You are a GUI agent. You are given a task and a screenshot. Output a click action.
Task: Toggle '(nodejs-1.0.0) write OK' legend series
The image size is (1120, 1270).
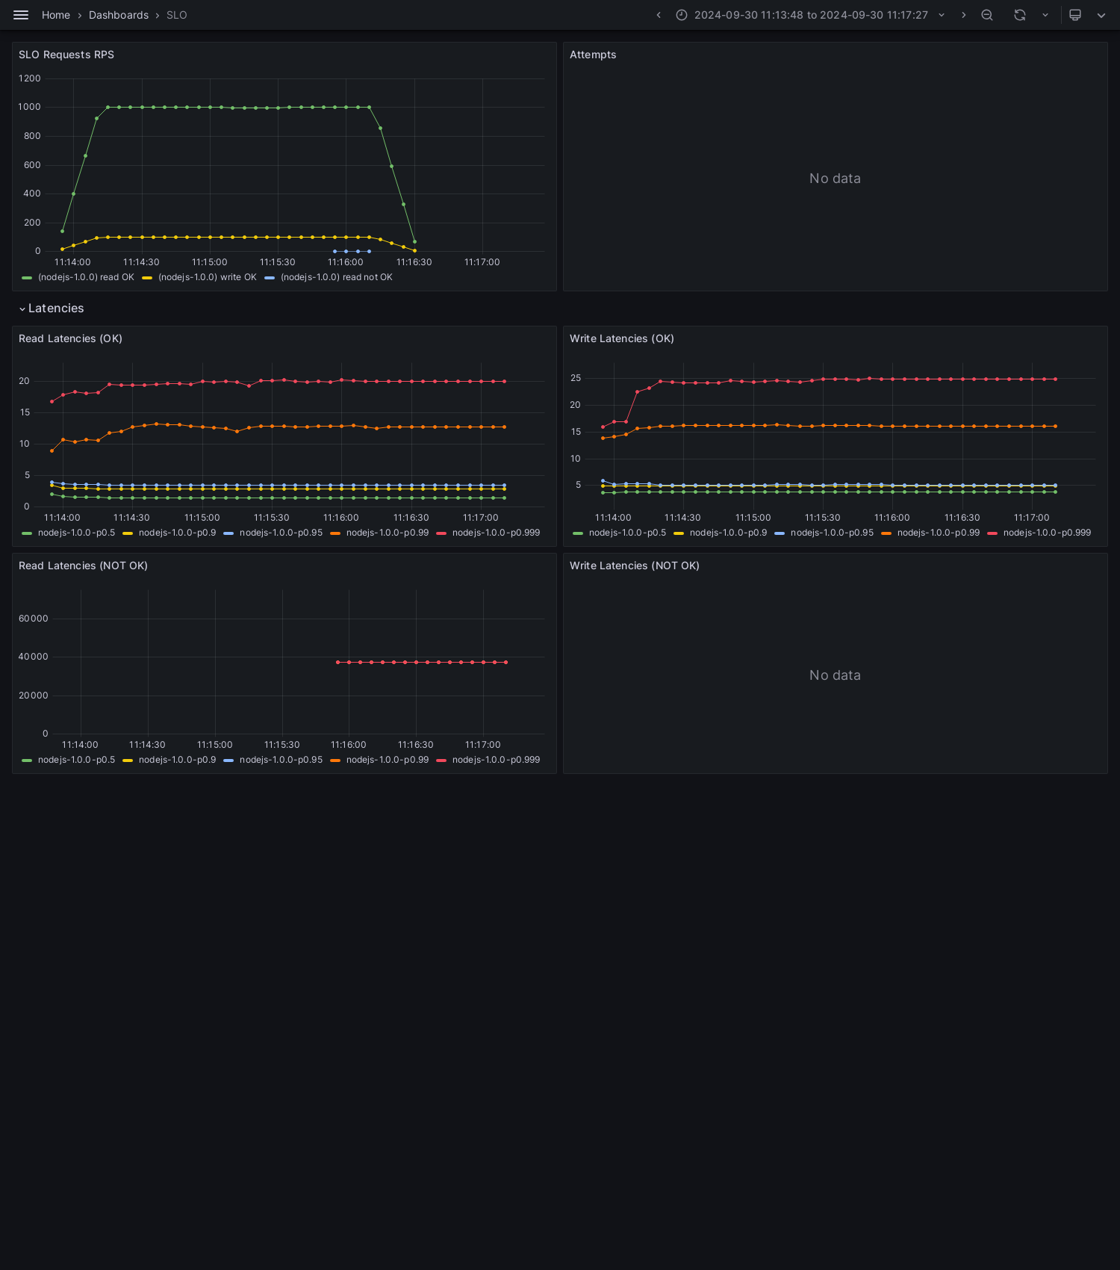[x=207, y=277]
